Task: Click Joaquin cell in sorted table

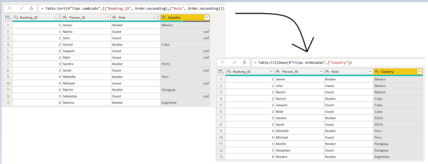Action: [x=86, y=51]
